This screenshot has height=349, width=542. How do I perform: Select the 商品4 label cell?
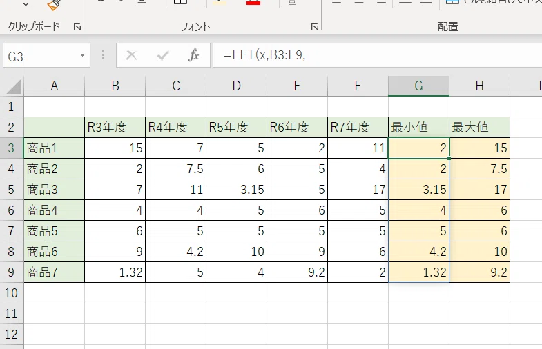[55, 210]
